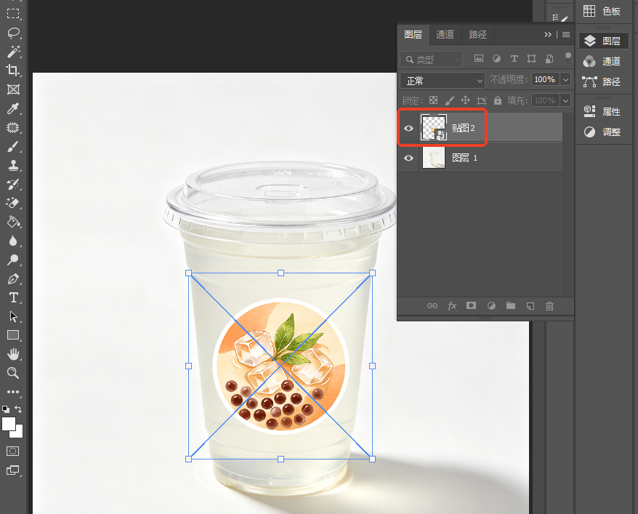This screenshot has height=514, width=638.
Task: Change the screen mode
Action: 12,470
